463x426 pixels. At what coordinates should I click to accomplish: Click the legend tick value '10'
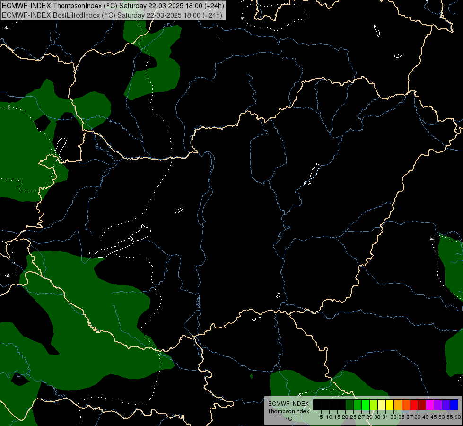(329, 417)
